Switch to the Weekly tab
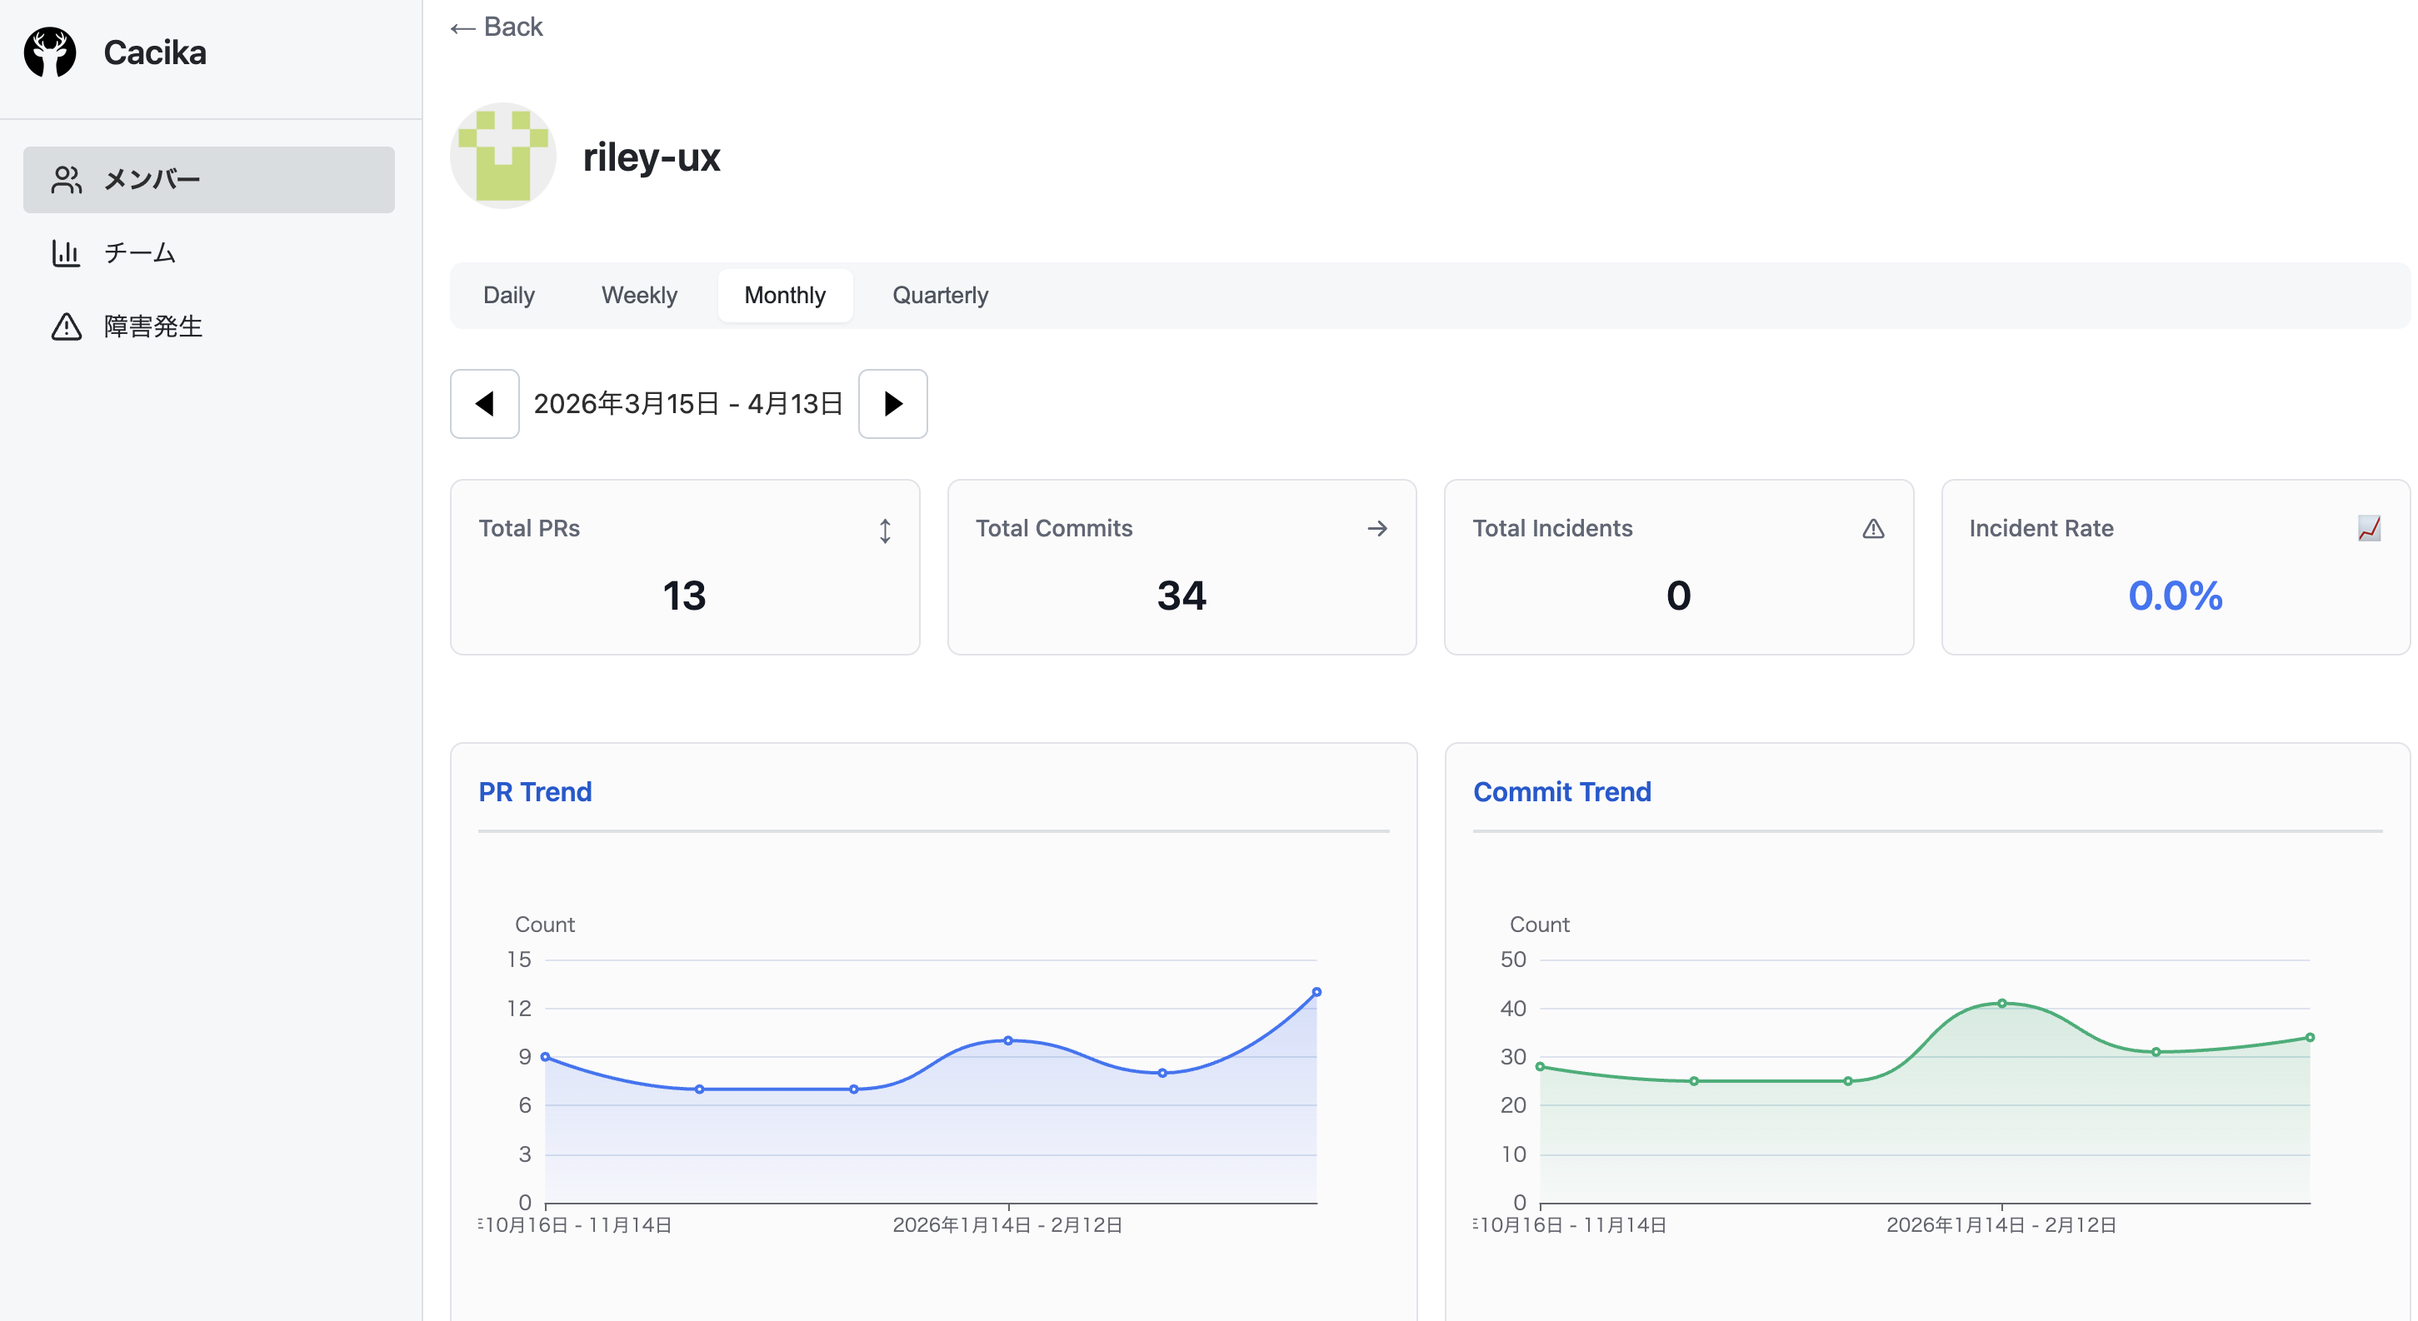Image resolution: width=2418 pixels, height=1321 pixels. tap(638, 296)
